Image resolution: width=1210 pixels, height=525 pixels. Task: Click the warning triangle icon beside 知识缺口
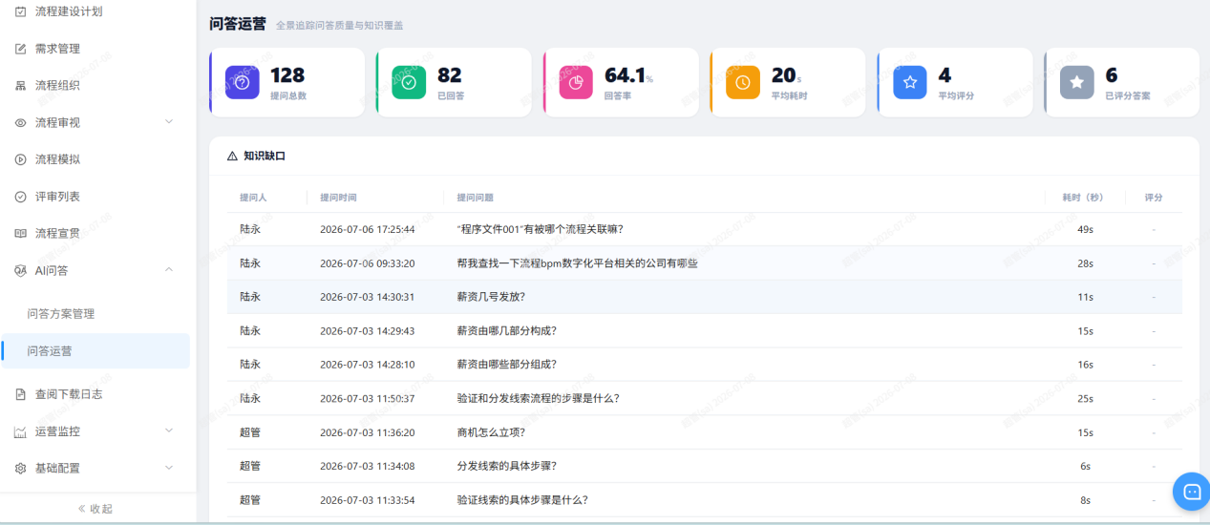pyautogui.click(x=232, y=156)
